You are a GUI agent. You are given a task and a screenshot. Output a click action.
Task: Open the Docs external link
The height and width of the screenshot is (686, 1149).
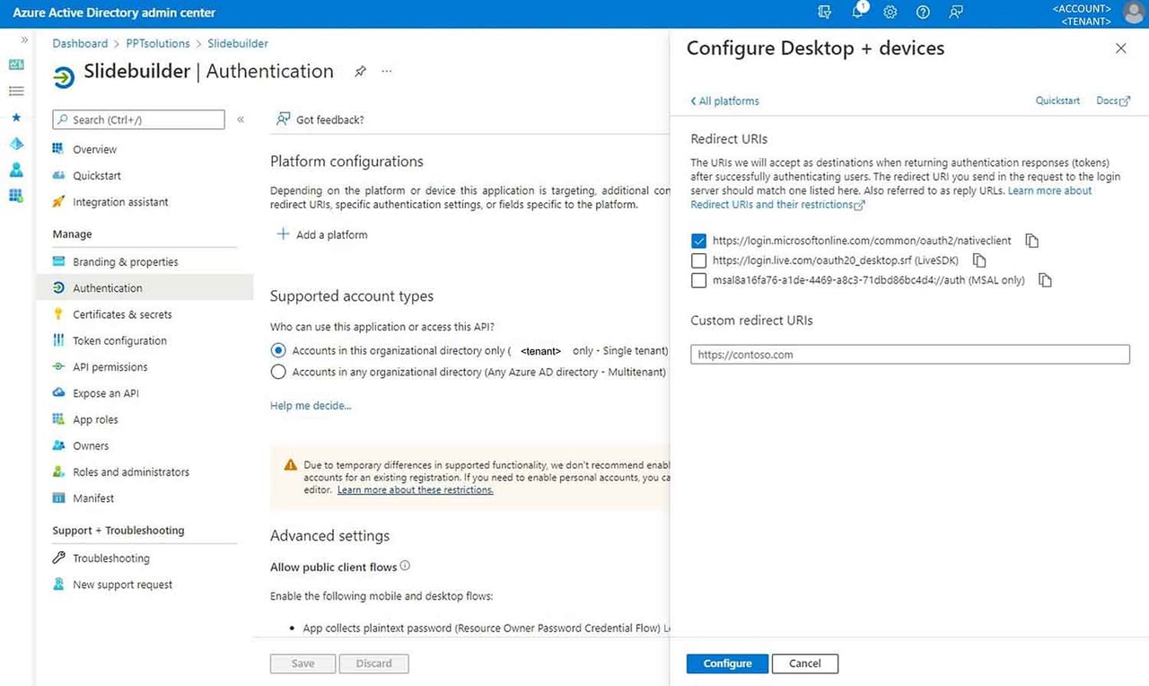[x=1113, y=101]
